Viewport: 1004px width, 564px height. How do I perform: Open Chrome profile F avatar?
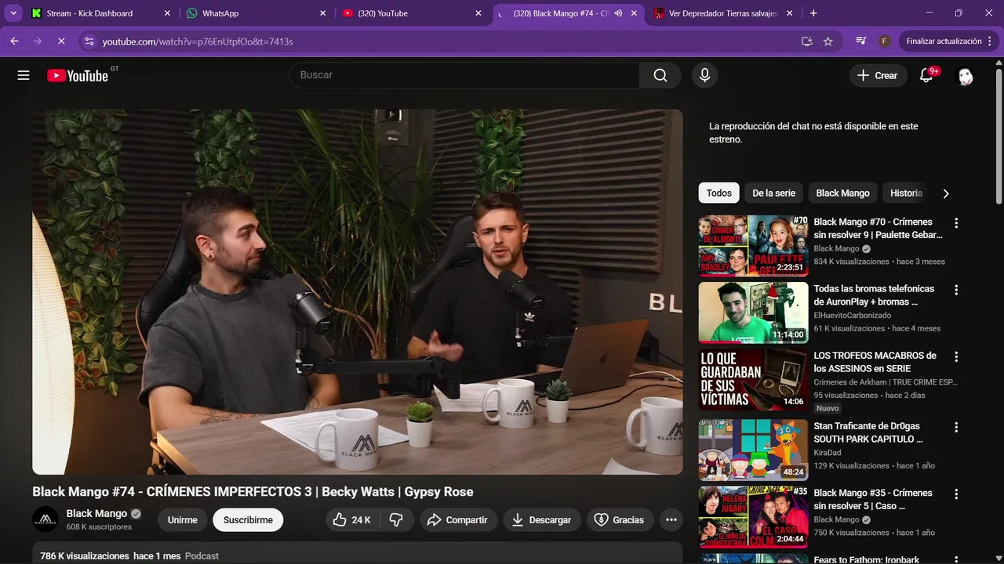click(884, 41)
